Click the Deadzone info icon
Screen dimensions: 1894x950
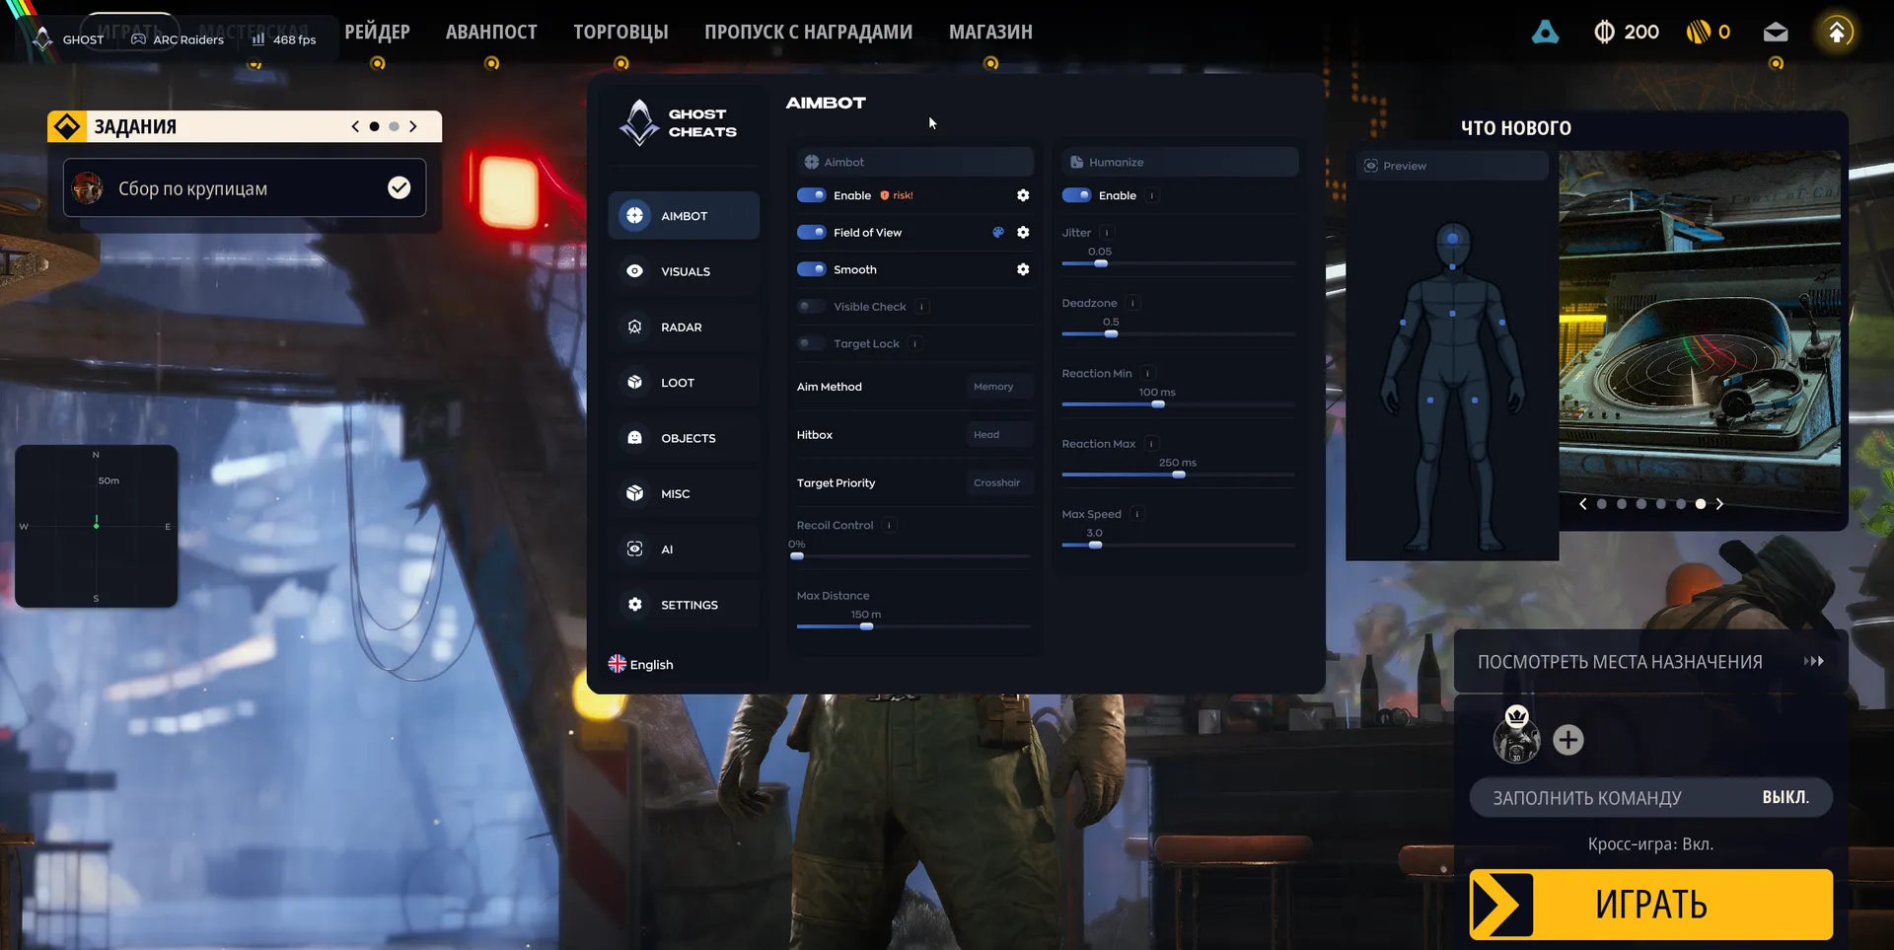coord(1133,303)
